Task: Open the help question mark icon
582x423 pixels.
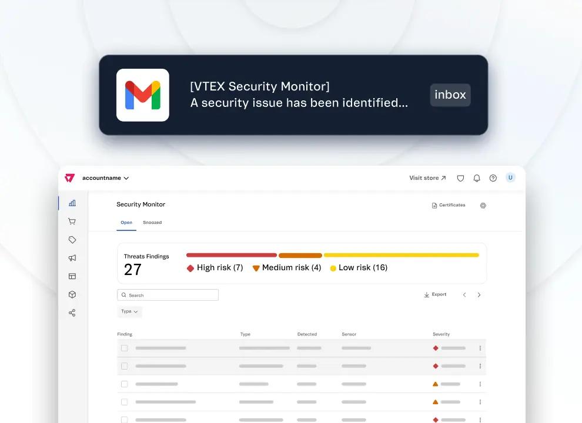Action: pos(493,178)
